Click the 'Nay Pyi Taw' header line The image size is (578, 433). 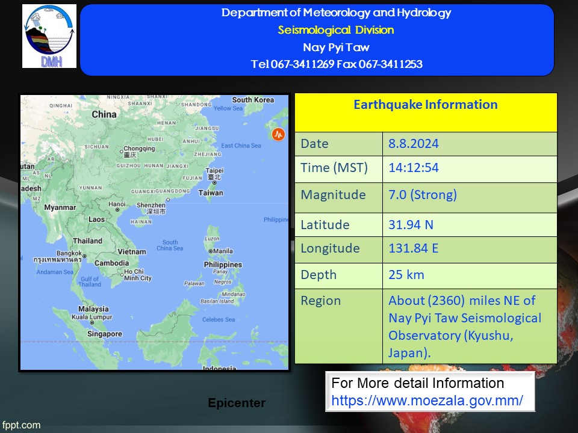(x=336, y=47)
